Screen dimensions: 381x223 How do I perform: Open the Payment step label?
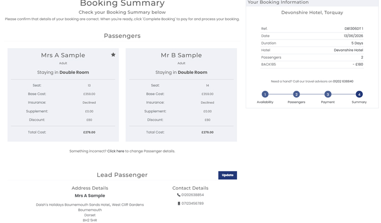click(328, 102)
